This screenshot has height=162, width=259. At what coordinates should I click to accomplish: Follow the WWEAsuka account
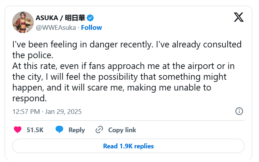[x=91, y=27]
